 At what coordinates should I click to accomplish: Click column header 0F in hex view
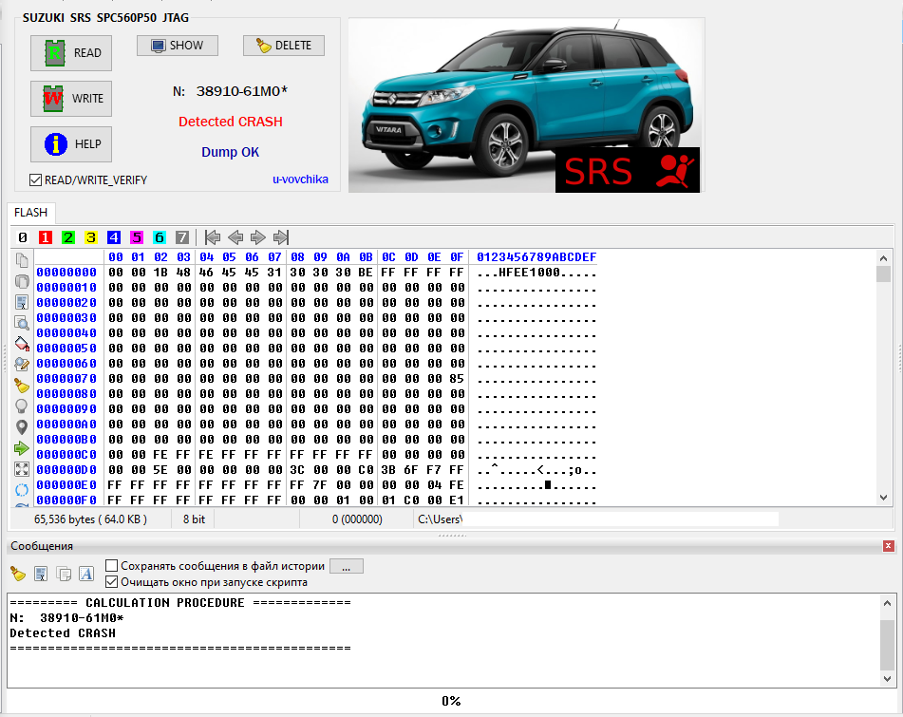pyautogui.click(x=457, y=256)
